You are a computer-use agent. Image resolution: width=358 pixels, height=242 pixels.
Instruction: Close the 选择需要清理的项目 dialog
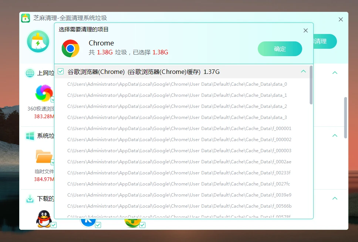pos(305,31)
